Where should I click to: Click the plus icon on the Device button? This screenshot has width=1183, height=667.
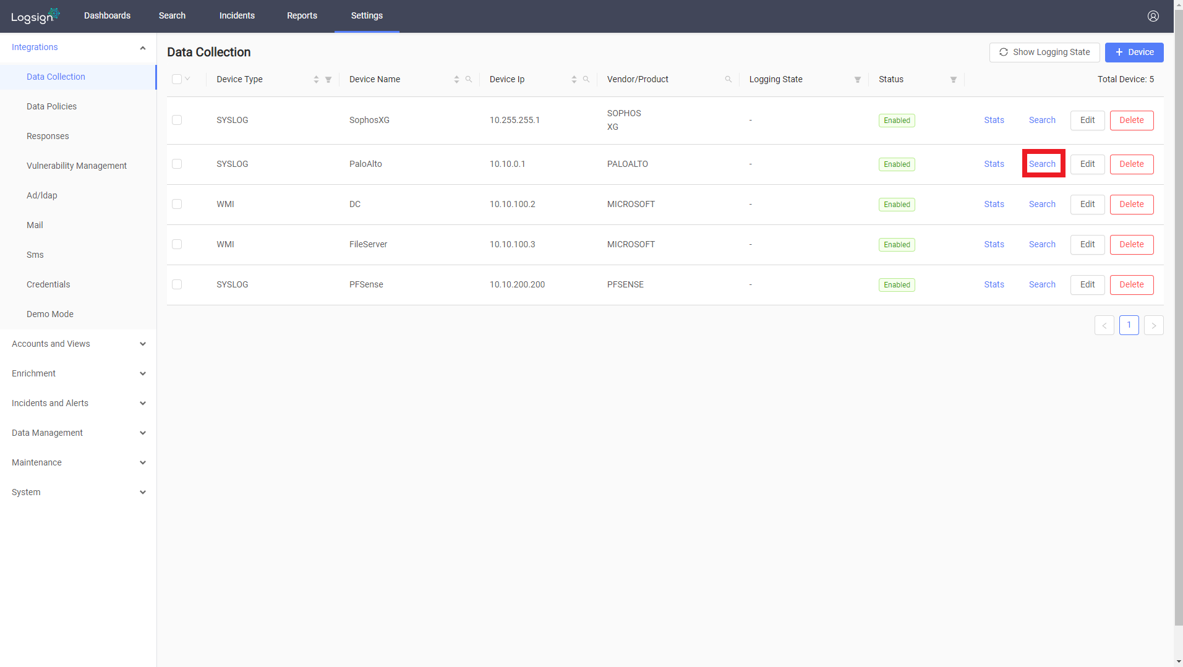click(1119, 52)
